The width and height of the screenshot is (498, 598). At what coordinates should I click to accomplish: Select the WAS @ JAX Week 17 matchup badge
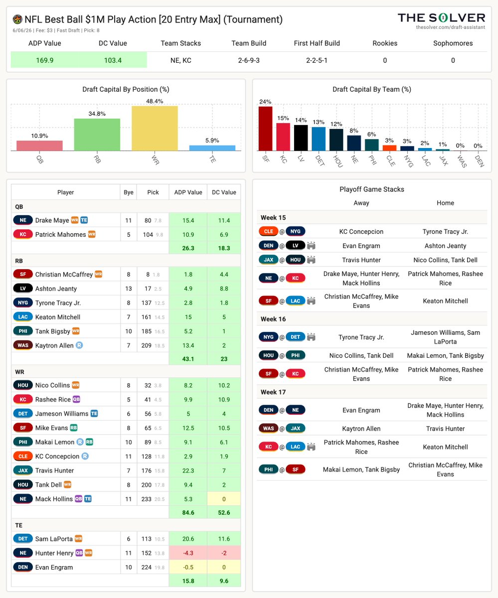[282, 429]
